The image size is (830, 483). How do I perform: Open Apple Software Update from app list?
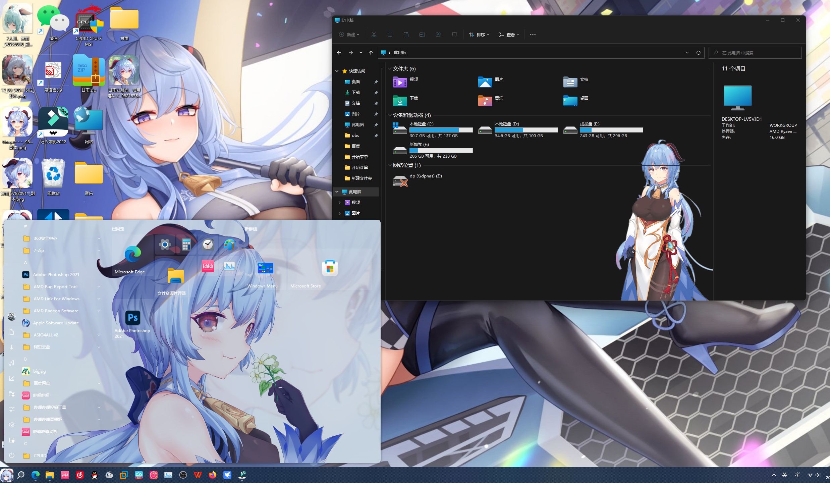[56, 323]
